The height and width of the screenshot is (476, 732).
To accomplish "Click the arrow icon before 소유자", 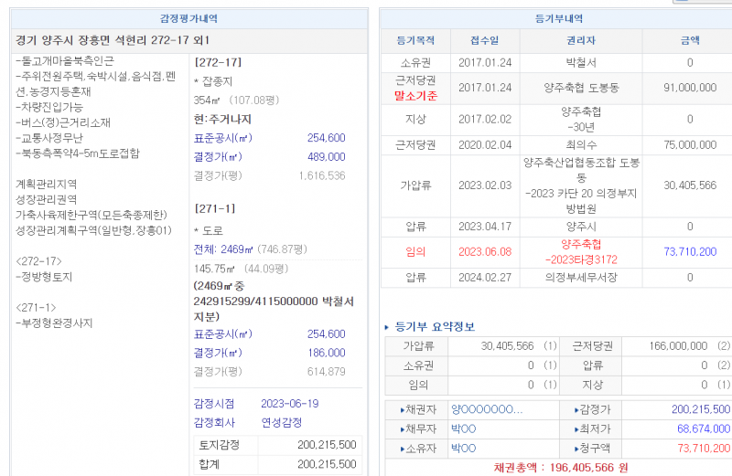I will [403, 448].
